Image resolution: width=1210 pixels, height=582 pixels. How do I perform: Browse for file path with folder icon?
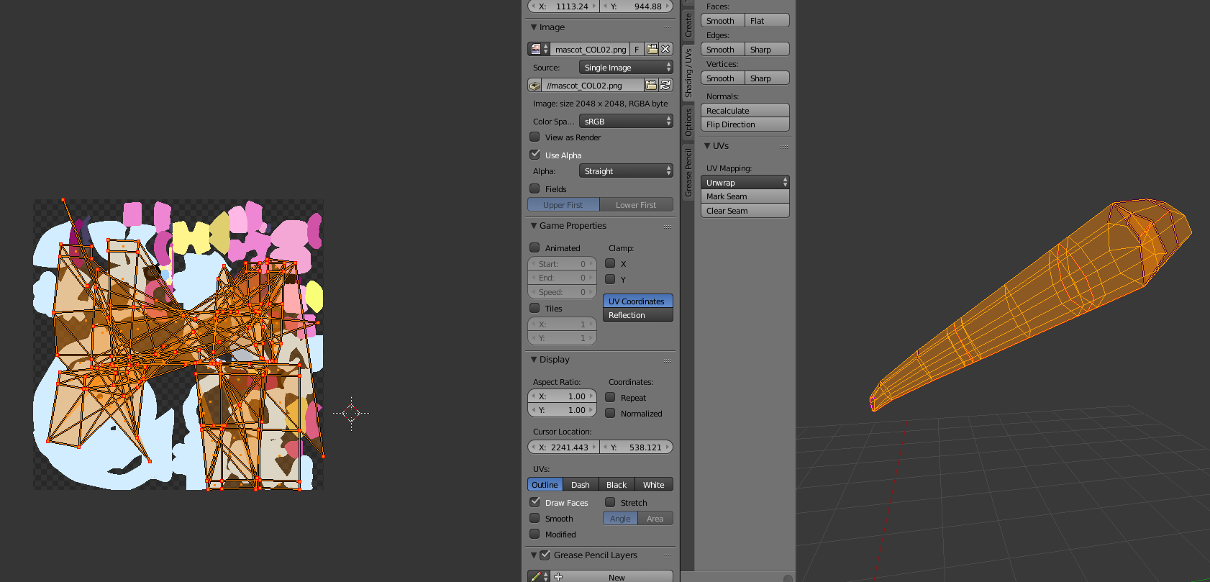click(651, 85)
